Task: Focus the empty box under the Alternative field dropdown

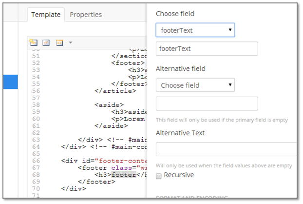Action: coord(207,103)
